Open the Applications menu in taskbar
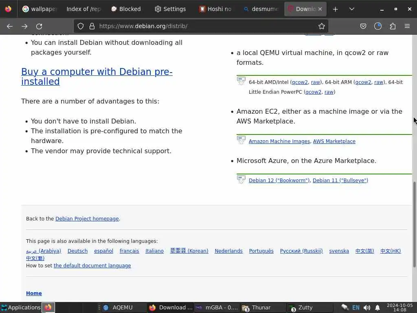The image size is (417, 313). 21,307
